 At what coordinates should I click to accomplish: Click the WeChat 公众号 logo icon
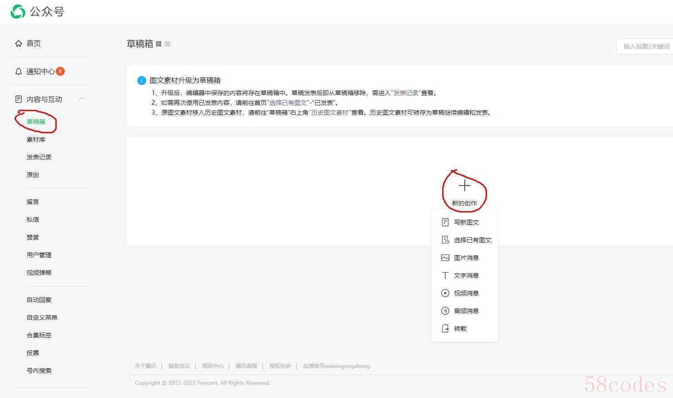pyautogui.click(x=18, y=12)
